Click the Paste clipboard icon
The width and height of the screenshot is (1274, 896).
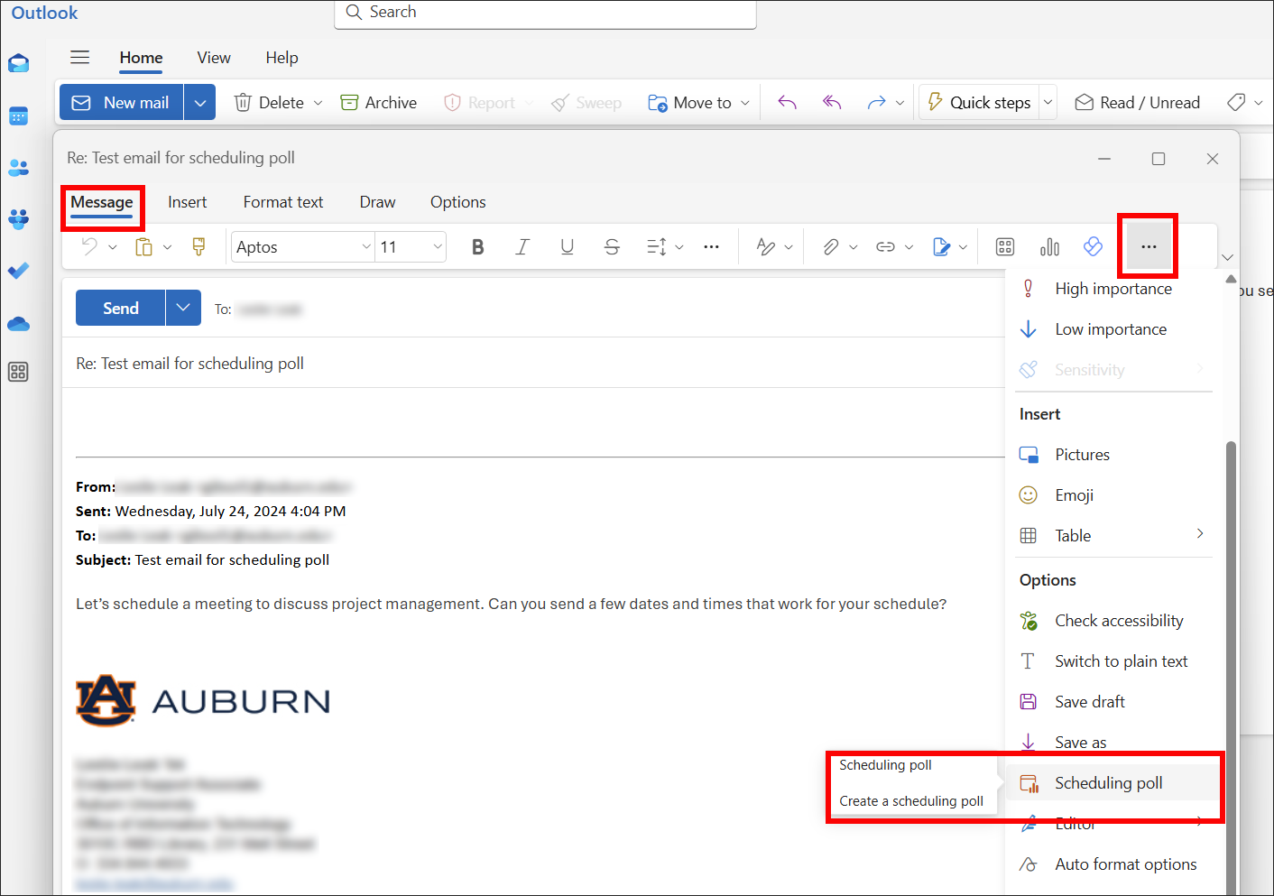tap(143, 246)
